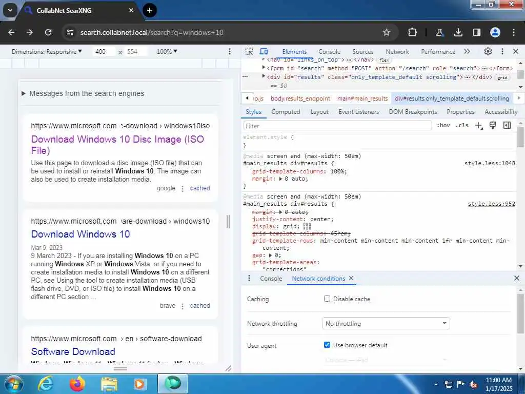
Task: Select main#main_results in breadcrumb
Action: pos(362,98)
